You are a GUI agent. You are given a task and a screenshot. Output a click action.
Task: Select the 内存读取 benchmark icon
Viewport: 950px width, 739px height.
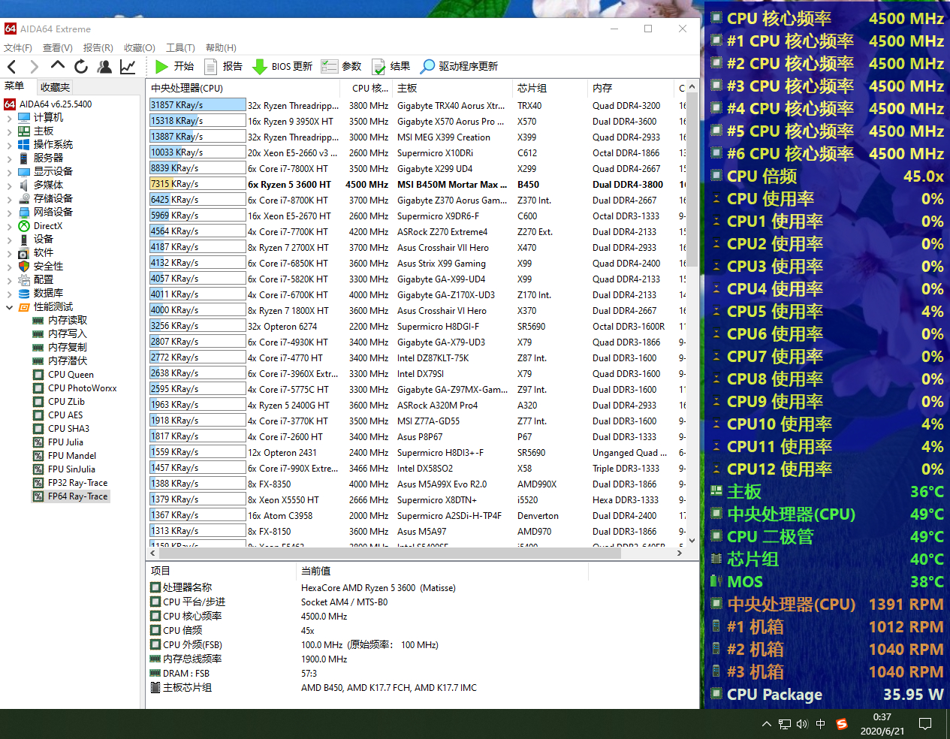(x=38, y=321)
